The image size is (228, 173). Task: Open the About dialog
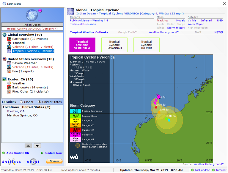33,161
